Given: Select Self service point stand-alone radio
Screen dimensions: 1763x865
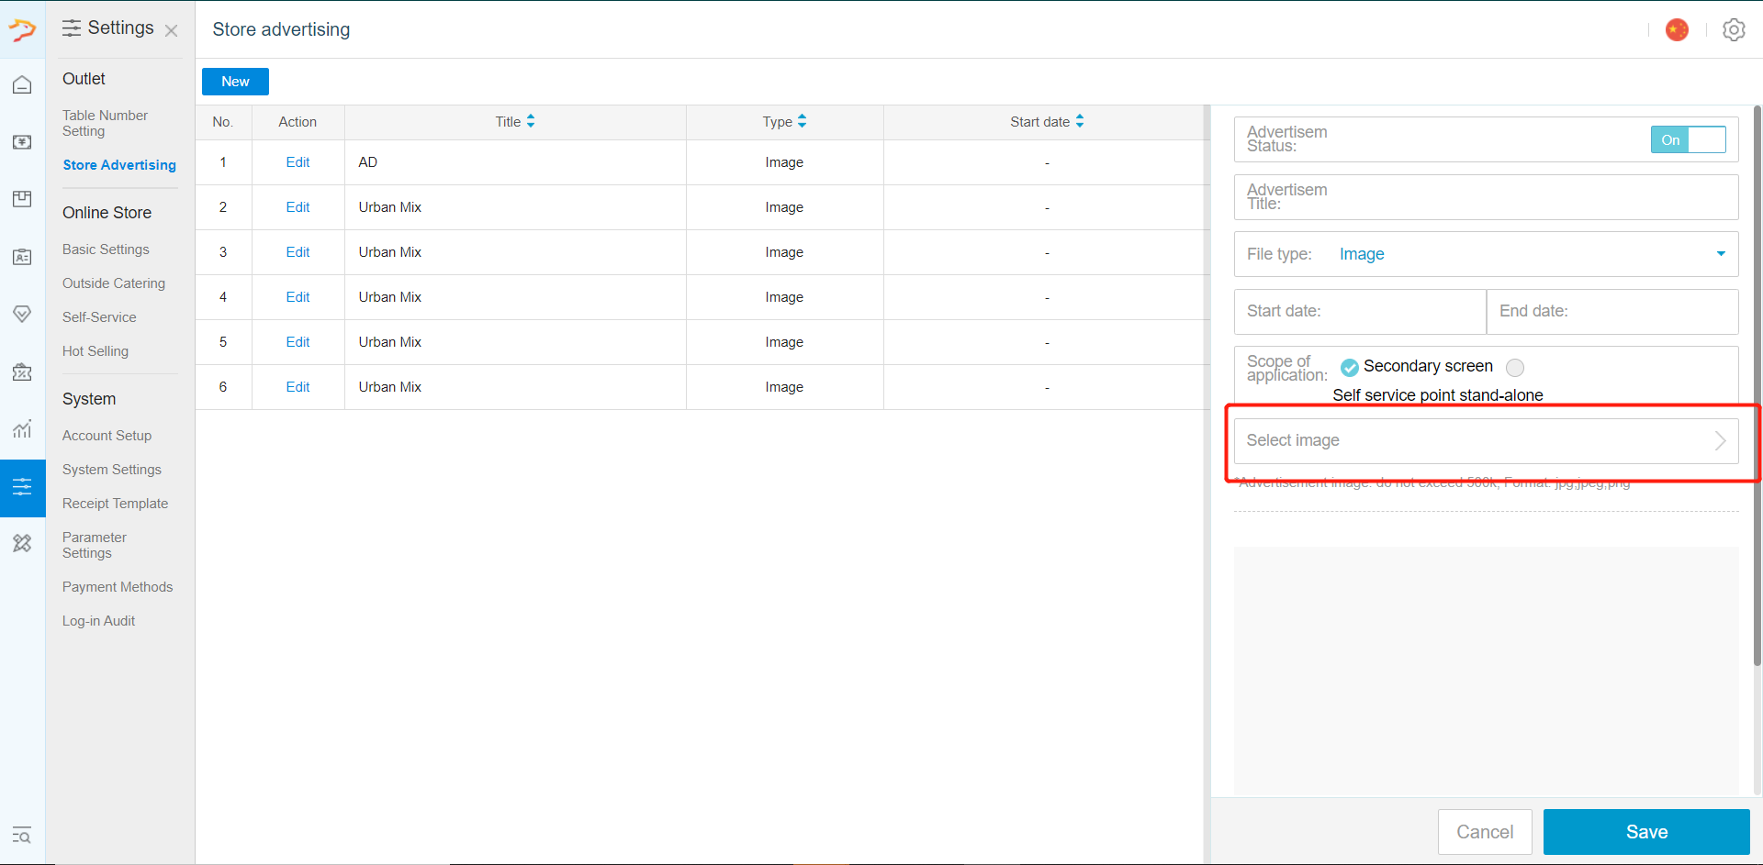Looking at the screenshot, I should (x=1515, y=367).
